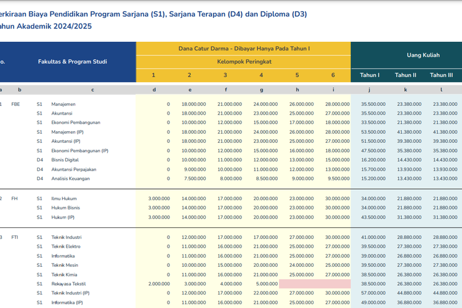Viewport: 462px width, 308px height.
Task: Select the 'FBE' faculty label
Action: (x=15, y=104)
